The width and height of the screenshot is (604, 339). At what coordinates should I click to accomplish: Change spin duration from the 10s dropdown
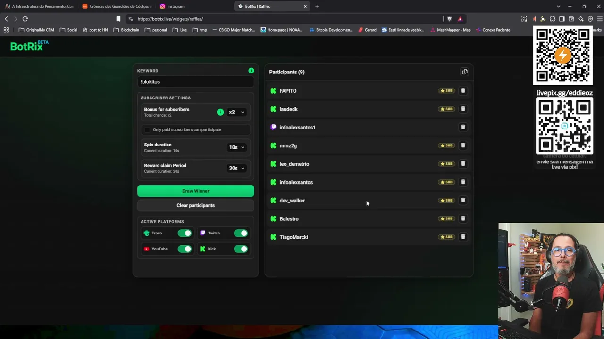(237, 147)
